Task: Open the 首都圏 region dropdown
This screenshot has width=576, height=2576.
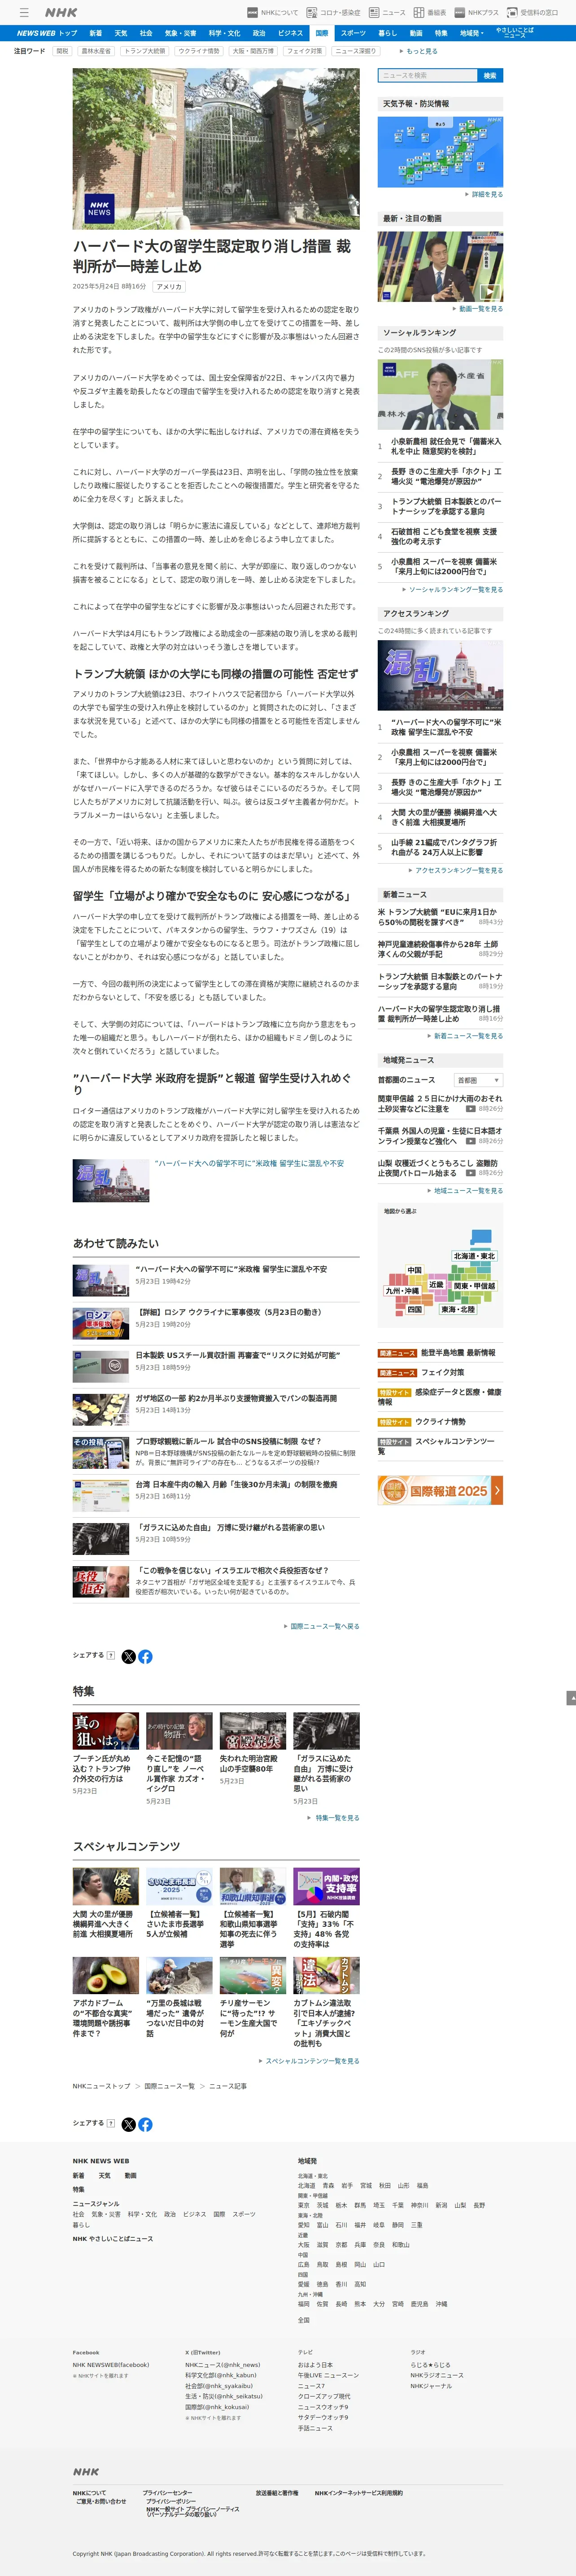Action: (478, 1080)
